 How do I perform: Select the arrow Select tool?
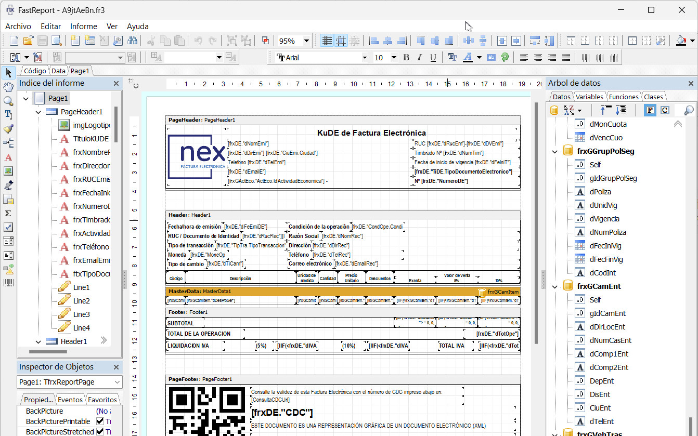click(x=8, y=72)
